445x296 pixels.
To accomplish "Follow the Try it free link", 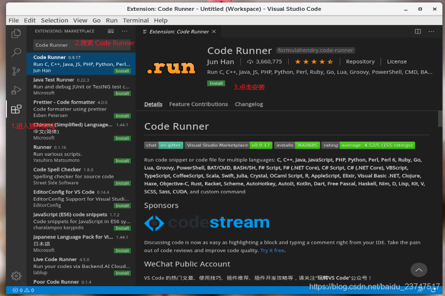I will (x=272, y=250).
